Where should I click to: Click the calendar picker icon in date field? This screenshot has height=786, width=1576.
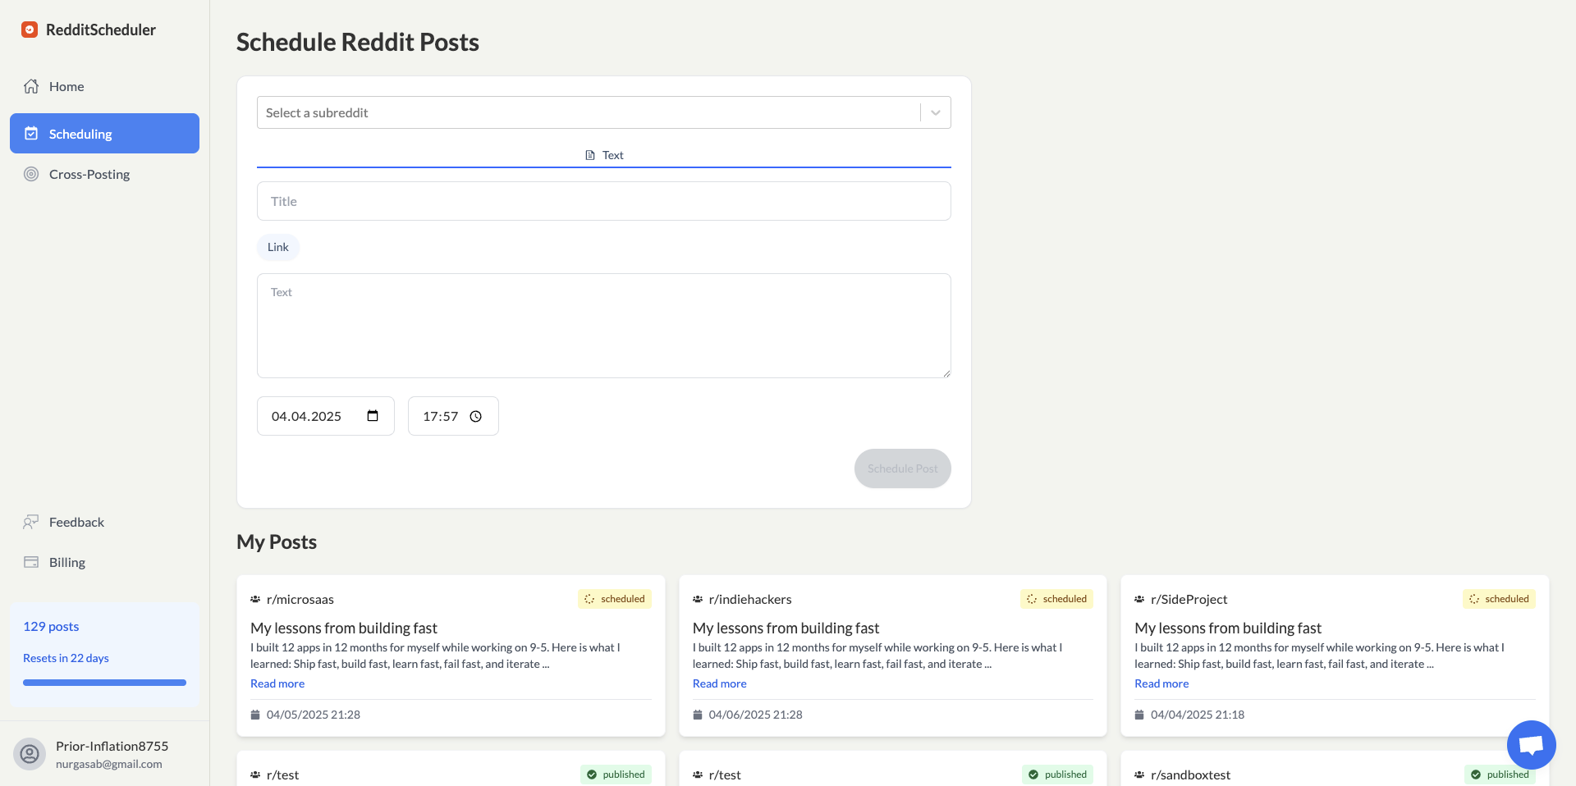(373, 416)
